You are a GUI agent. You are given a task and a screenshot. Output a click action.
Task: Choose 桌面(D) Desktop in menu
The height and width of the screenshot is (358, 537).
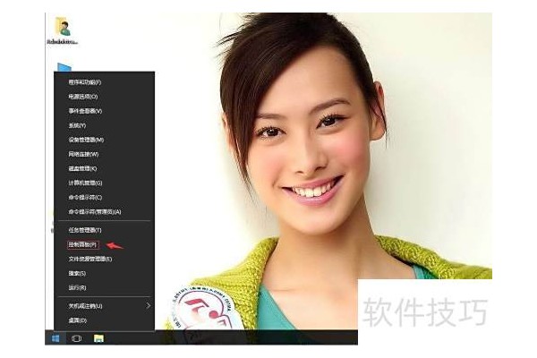coord(104,320)
